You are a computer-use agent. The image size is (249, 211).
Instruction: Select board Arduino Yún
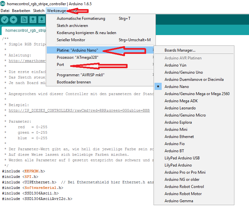[194, 65]
